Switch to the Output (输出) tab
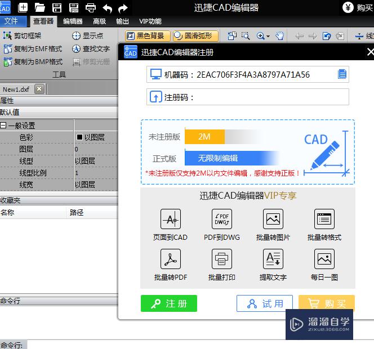This screenshot has height=349, width=374. 122,21
